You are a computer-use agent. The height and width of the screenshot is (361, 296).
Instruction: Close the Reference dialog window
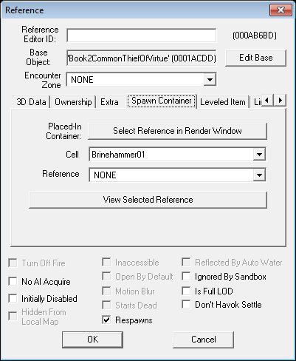click(x=280, y=10)
